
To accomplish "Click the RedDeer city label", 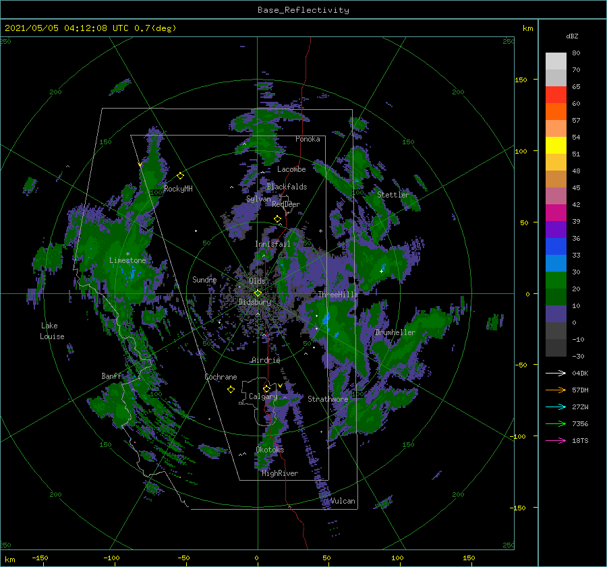I will (286, 204).
